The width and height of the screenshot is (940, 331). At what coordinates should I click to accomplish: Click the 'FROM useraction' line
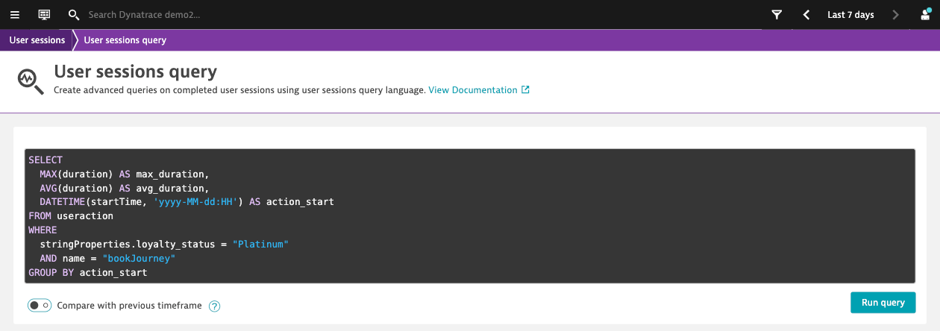(x=71, y=216)
